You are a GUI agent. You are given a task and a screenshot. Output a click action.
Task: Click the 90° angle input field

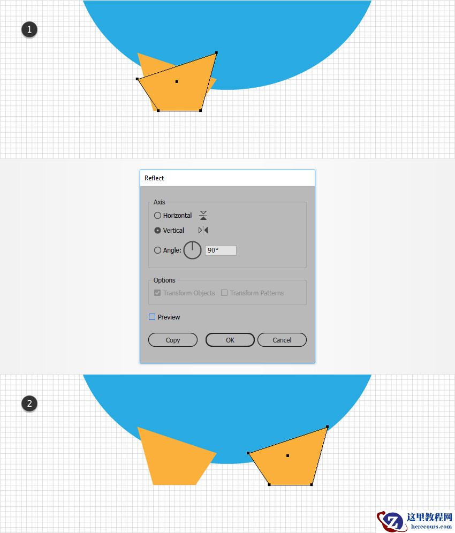[221, 250]
